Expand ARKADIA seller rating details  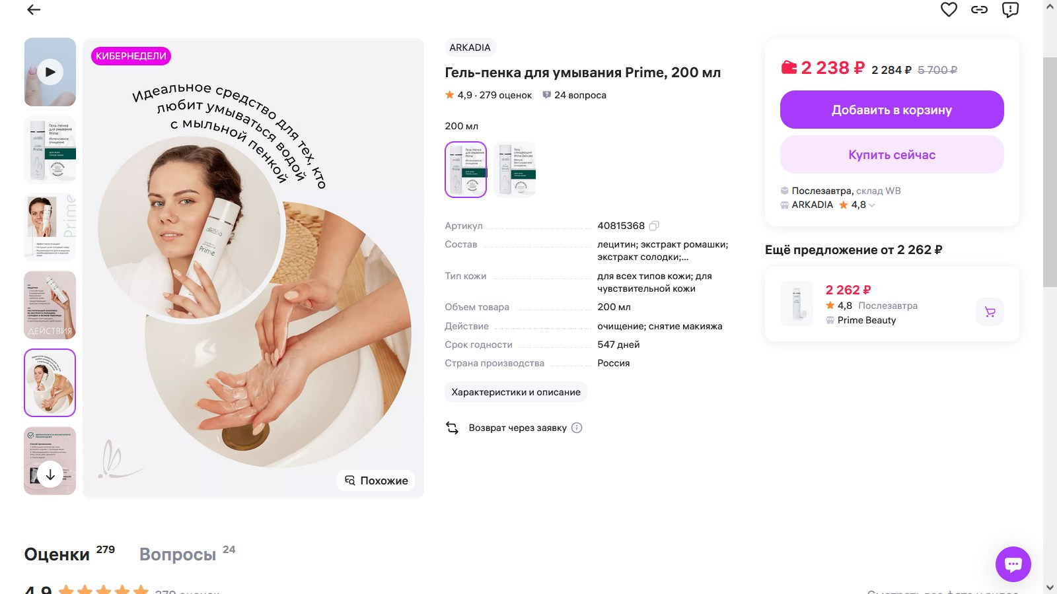pos(871,205)
